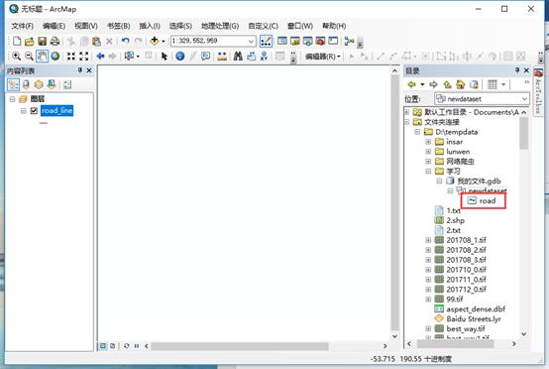Open the Editor dropdown menu

322,57
